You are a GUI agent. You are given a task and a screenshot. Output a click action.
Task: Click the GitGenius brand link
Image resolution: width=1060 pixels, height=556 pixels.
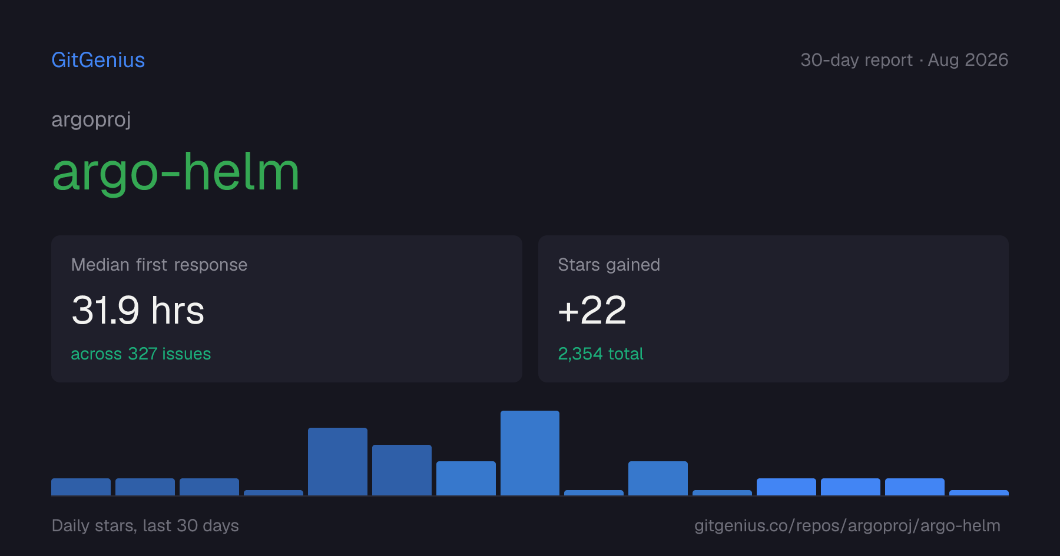click(98, 60)
